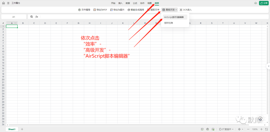Viewport: 270px width, 132px height.
Task: Click the Sheet1 tab
Action: click(12, 129)
